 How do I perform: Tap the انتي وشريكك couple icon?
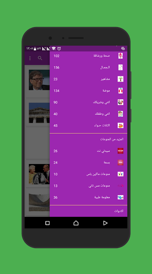[x=121, y=102]
